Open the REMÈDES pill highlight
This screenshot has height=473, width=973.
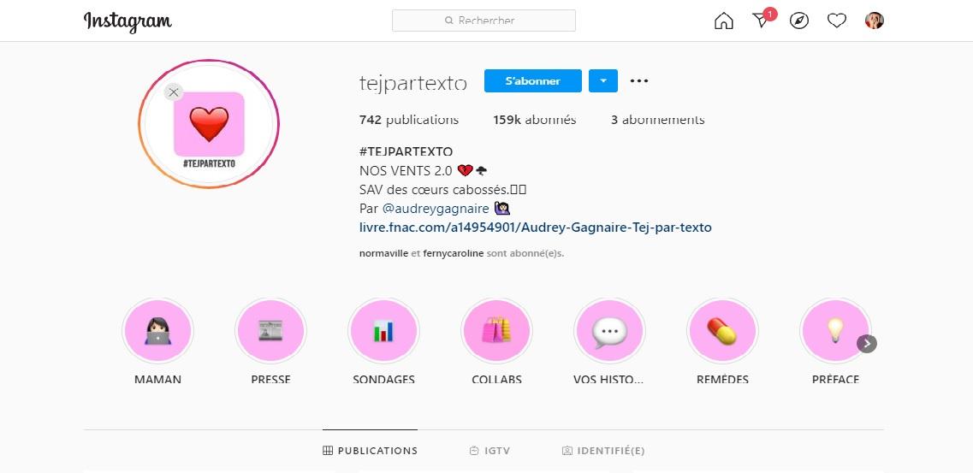722,333
